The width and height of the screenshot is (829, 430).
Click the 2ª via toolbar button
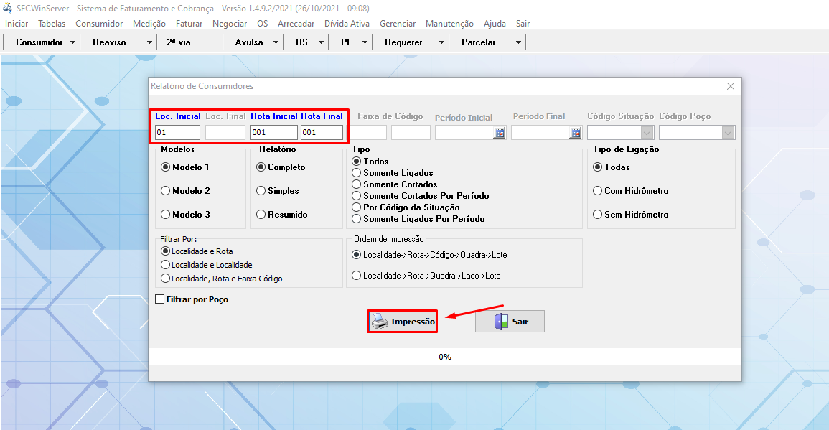179,42
